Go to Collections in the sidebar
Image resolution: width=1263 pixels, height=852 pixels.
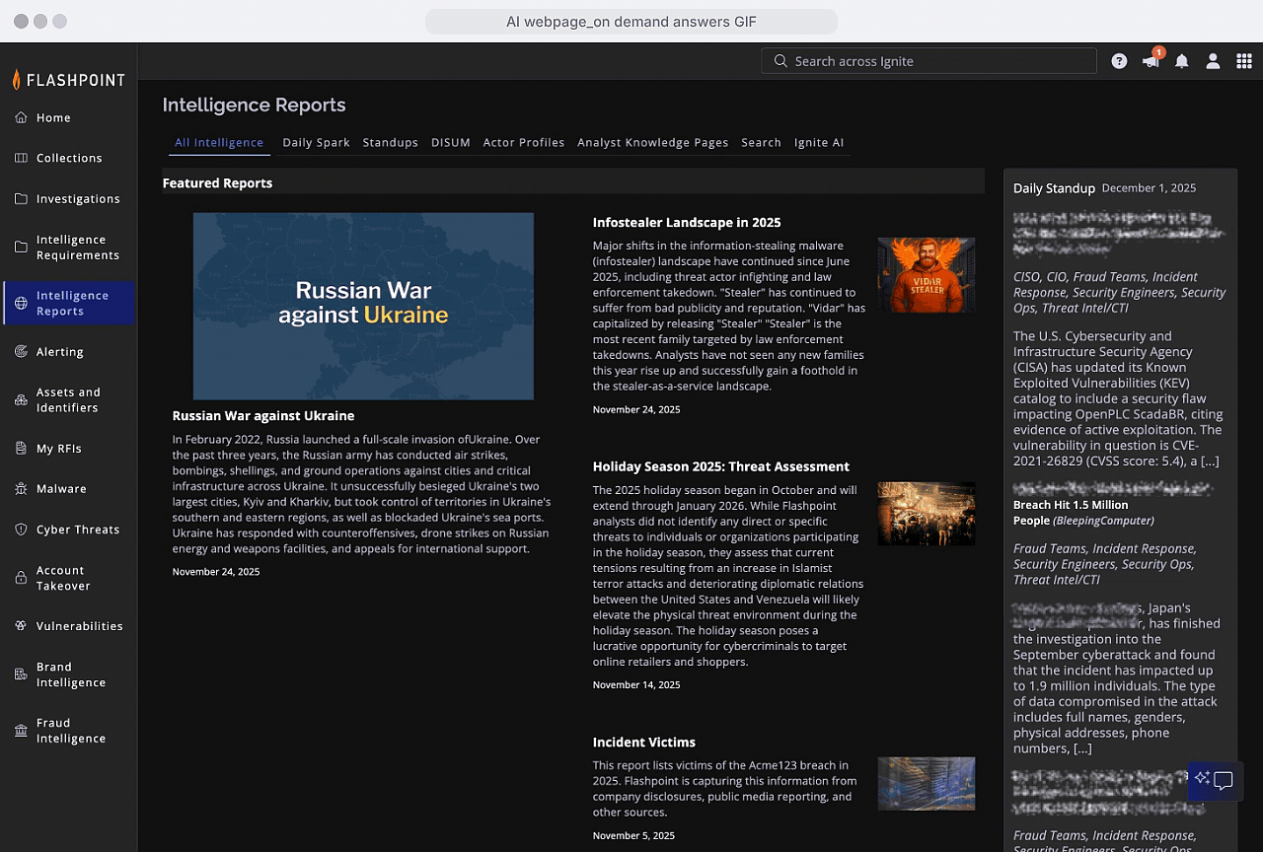[x=68, y=158]
